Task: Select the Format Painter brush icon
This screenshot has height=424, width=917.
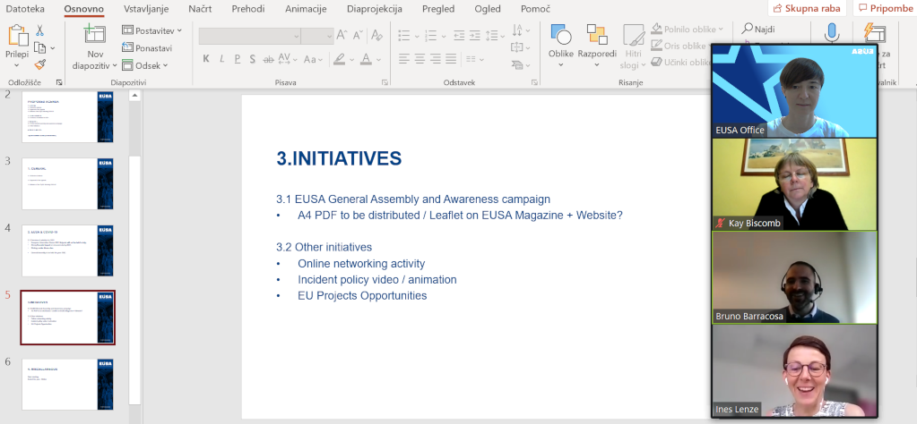Action: pos(39,64)
